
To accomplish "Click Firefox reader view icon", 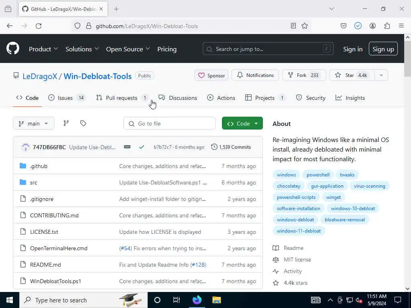I will click(293, 26).
